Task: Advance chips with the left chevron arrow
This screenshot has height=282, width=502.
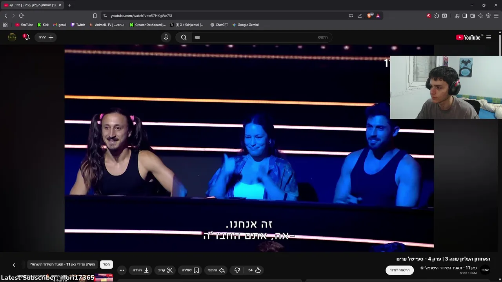Action: [x=14, y=265]
